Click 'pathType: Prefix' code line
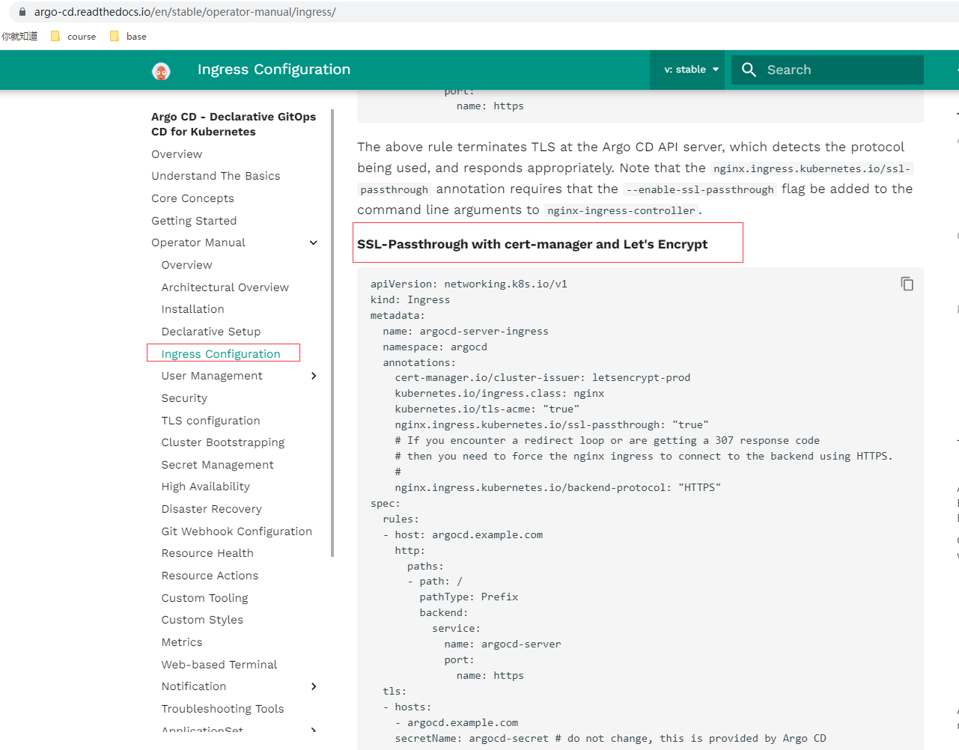This screenshot has height=750, width=959. tap(469, 597)
